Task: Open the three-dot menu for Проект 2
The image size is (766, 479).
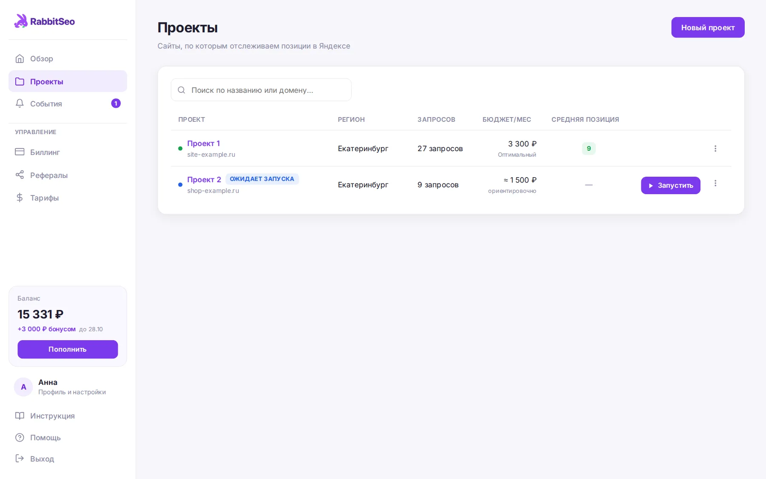Action: pos(715,183)
